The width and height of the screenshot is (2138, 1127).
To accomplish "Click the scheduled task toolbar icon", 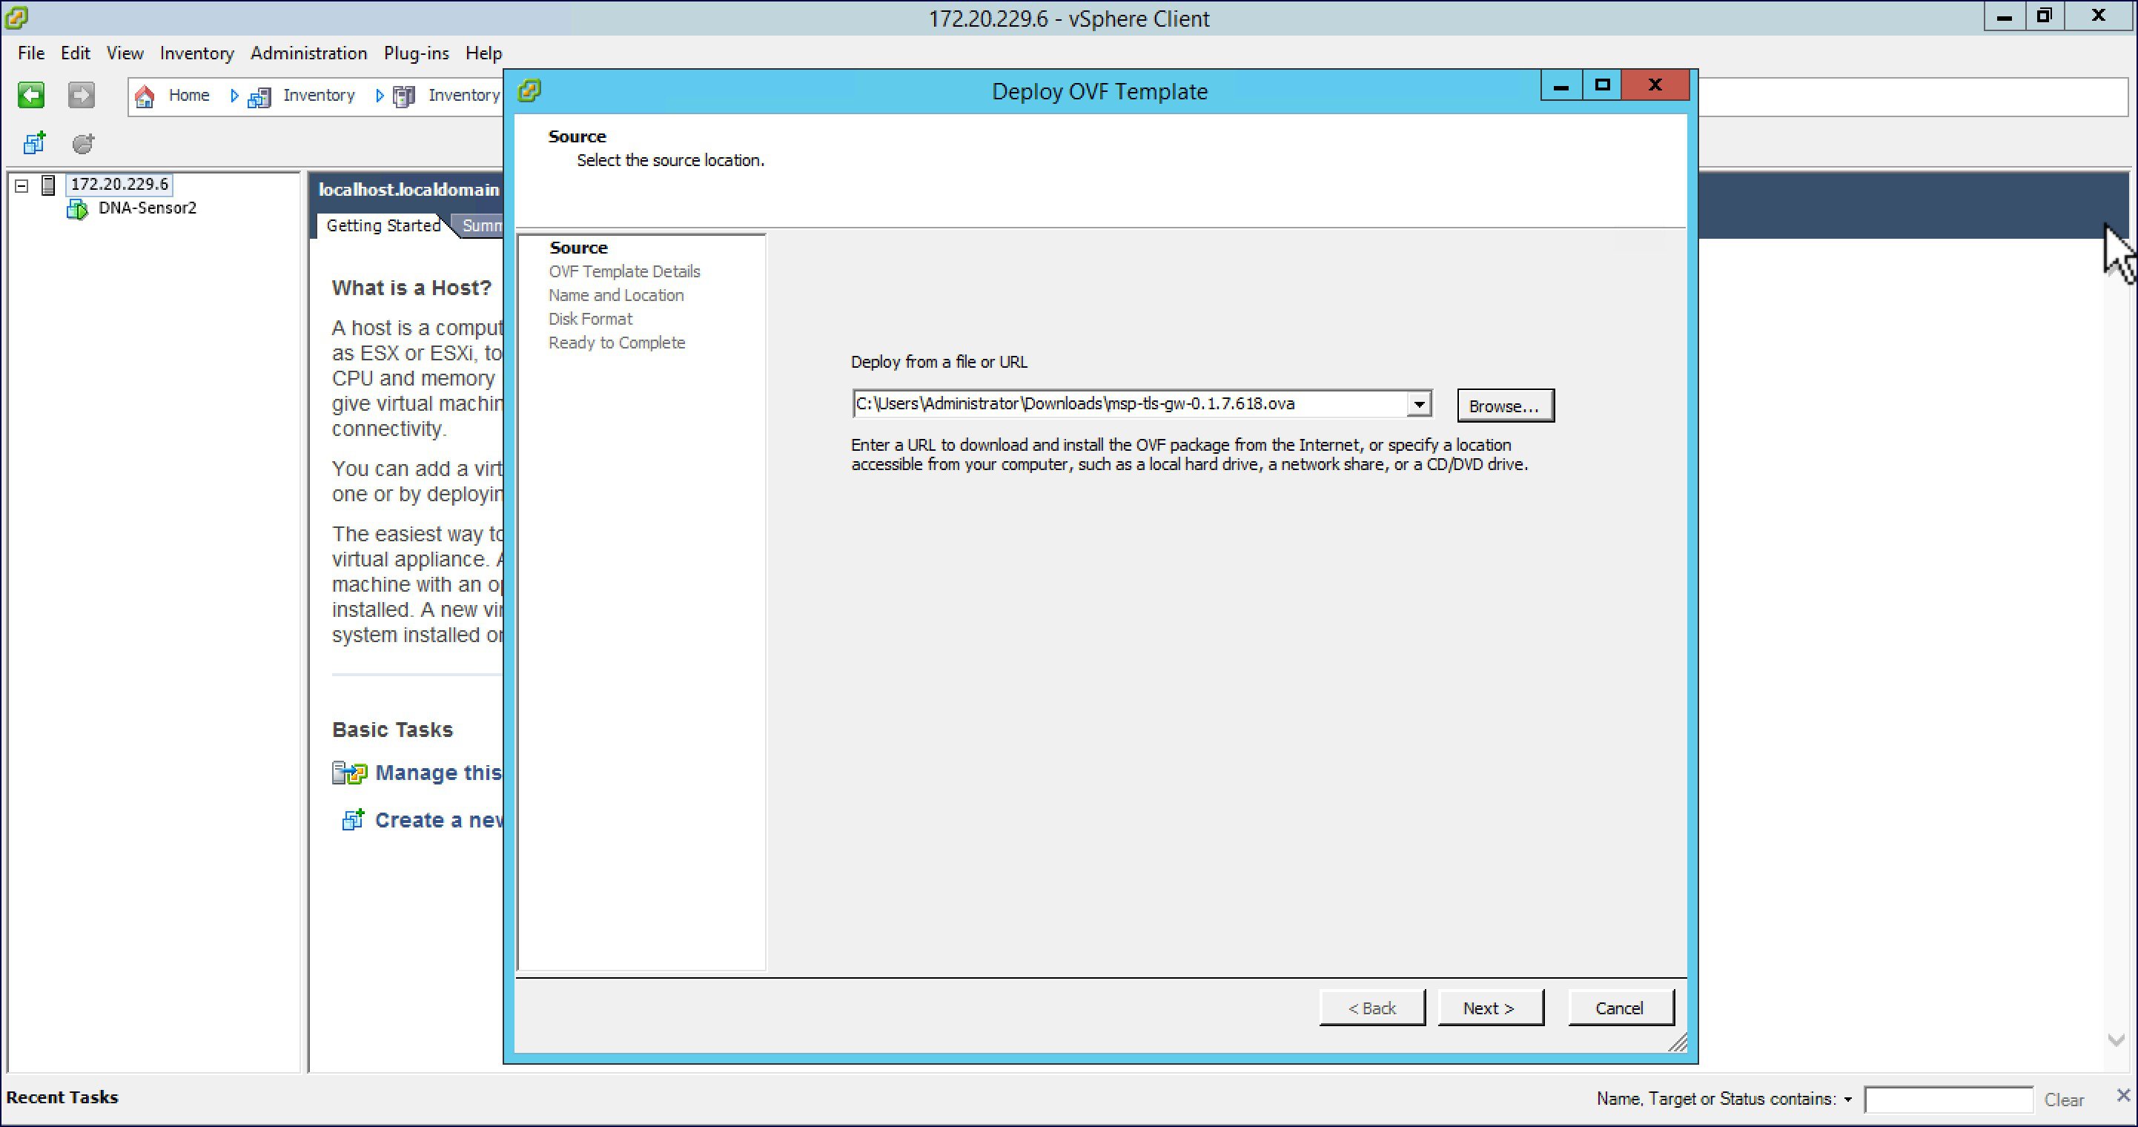I will tap(82, 143).
